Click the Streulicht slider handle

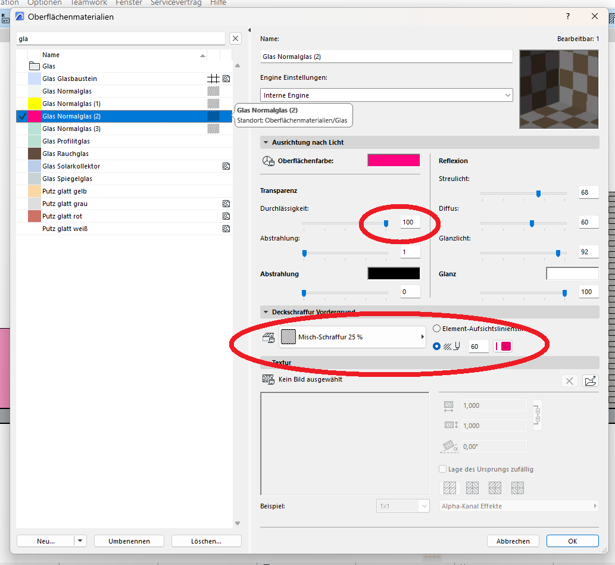coord(539,193)
